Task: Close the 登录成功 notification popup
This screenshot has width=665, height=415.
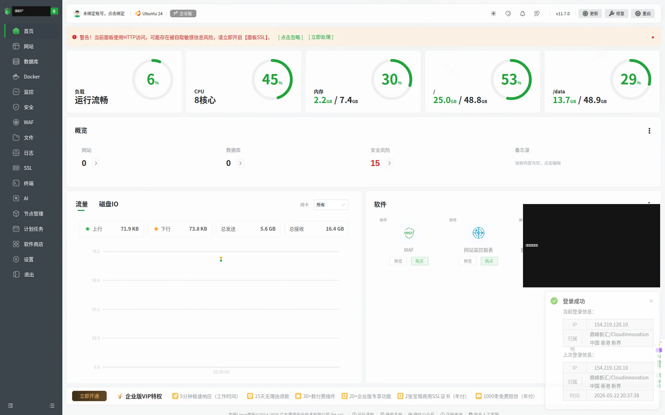Action: (x=651, y=301)
